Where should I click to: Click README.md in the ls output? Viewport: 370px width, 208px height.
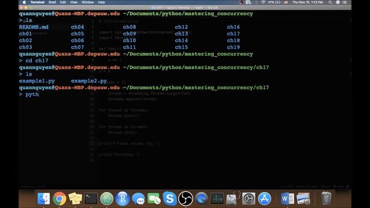(x=34, y=27)
